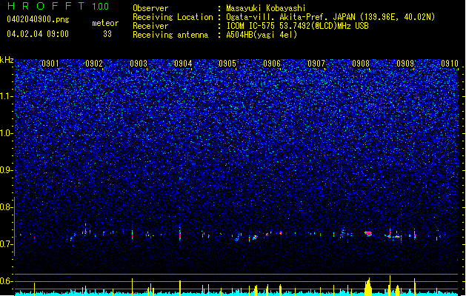
Task: Click the Receiving antenna label
Action: pyautogui.click(x=170, y=35)
